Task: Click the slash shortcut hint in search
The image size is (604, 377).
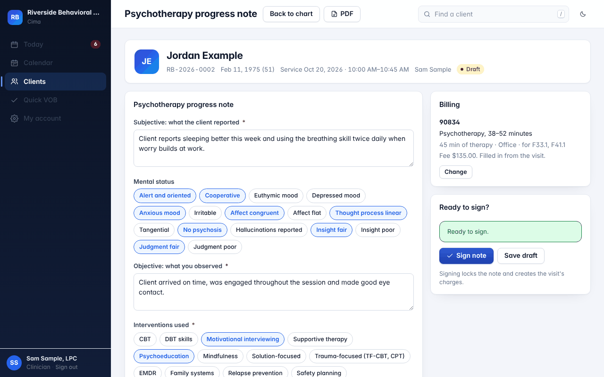Action: [x=561, y=14]
